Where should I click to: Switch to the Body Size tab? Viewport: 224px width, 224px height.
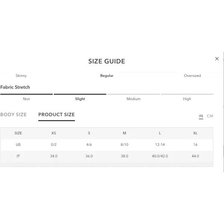(13, 115)
